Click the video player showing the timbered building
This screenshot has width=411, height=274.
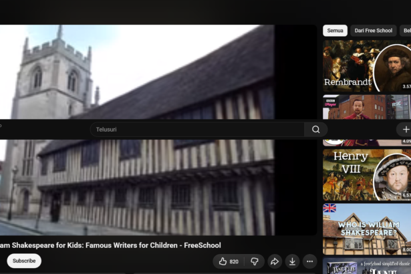[x=158, y=130]
